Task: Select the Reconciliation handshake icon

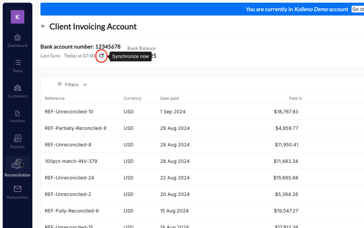Action: point(17,164)
